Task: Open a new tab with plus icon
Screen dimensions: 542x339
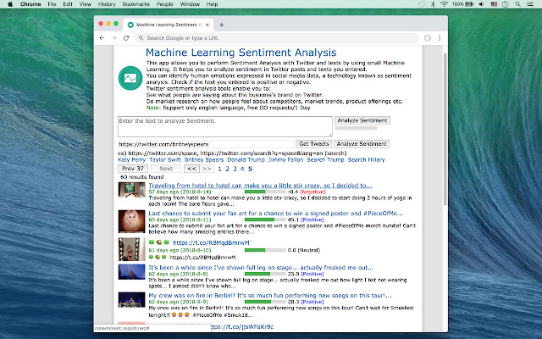Action: (221, 25)
